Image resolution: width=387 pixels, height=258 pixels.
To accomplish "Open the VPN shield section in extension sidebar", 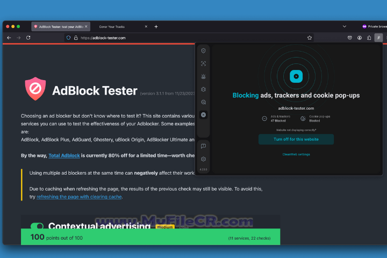I will pyautogui.click(x=203, y=51).
